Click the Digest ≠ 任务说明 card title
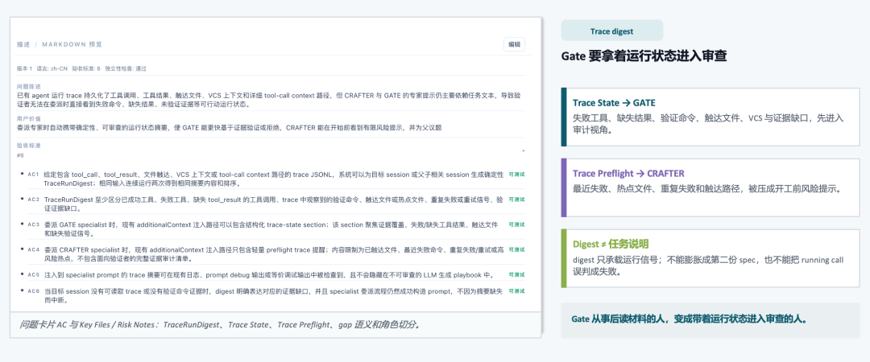 coord(611,244)
